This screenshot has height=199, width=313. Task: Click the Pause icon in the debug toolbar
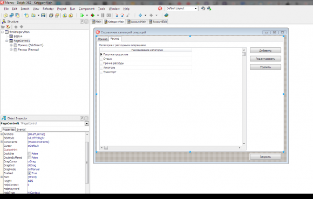tap(103, 15)
